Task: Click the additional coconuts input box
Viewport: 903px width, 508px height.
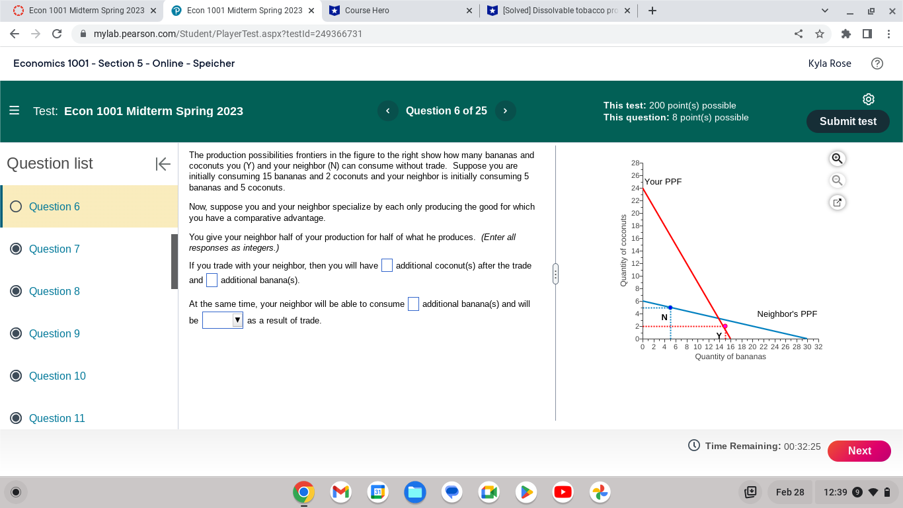Action: [387, 265]
